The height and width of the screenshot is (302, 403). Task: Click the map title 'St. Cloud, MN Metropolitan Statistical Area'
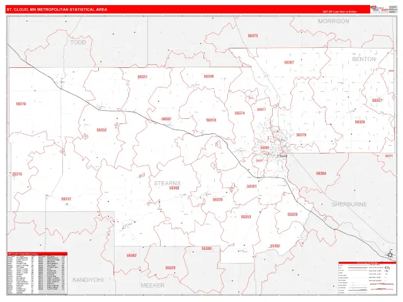tap(57, 9)
